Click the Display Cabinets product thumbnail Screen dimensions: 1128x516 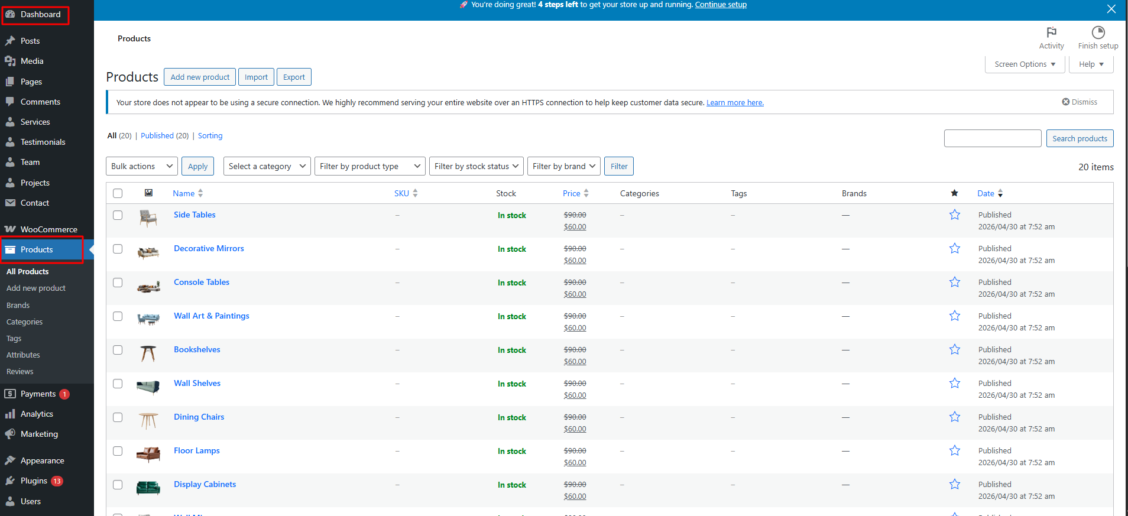click(148, 488)
